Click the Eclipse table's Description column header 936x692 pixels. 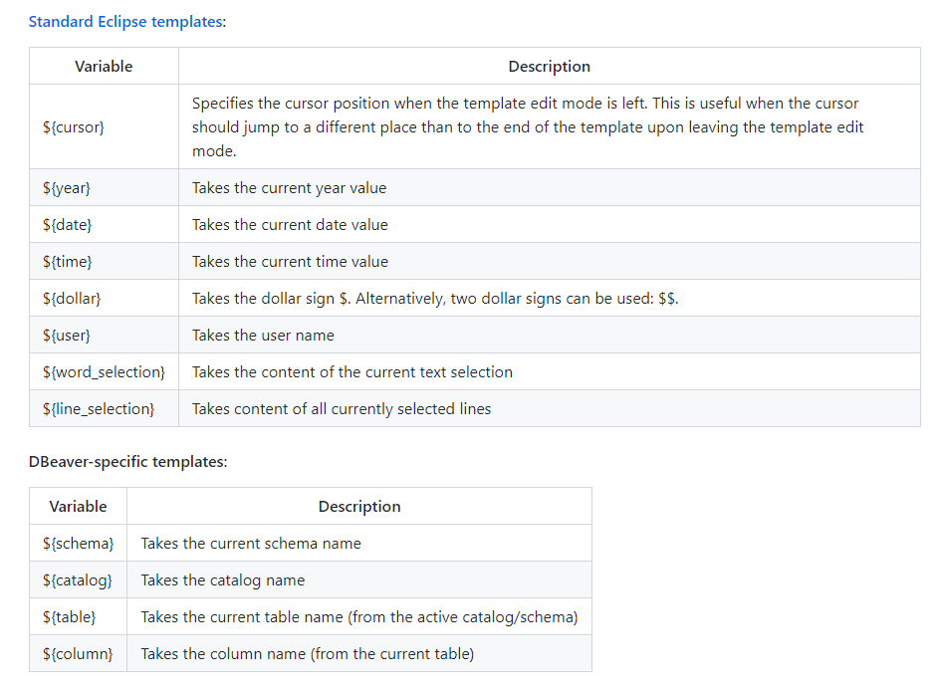tap(549, 67)
